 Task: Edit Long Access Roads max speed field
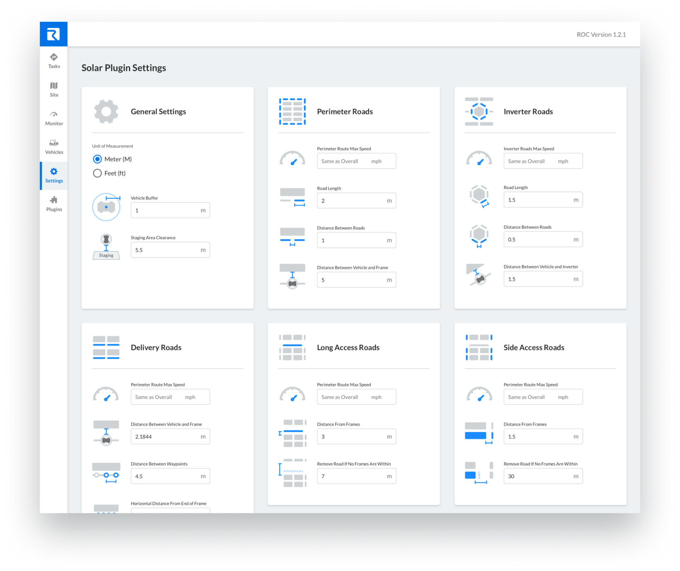[x=356, y=397]
